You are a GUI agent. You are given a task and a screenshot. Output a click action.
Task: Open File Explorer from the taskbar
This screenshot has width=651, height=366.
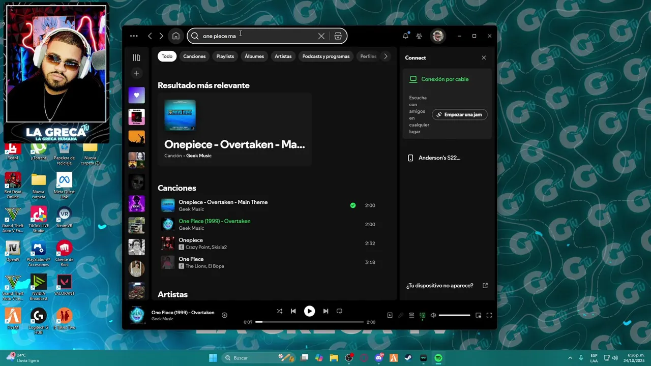[334, 358]
